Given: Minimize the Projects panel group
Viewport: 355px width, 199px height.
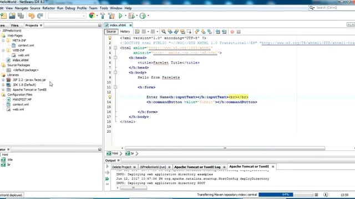Looking at the screenshot, I should pyautogui.click(x=100, y=25).
